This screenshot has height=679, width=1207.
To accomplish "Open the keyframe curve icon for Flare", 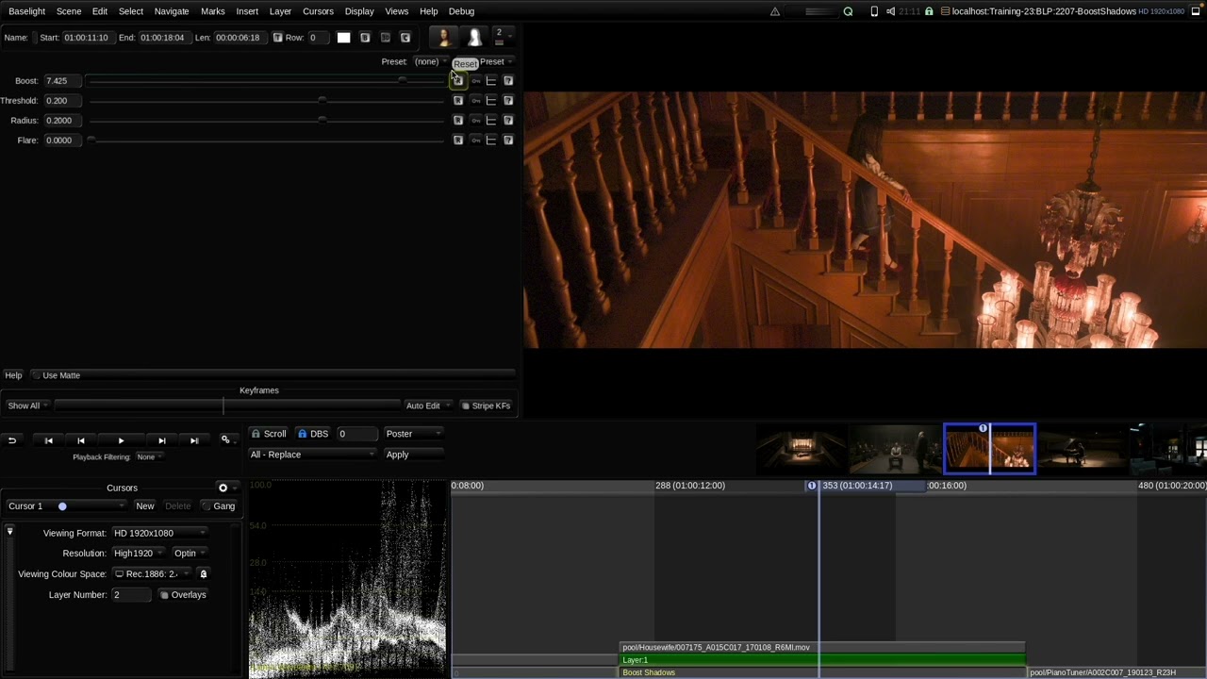I will (x=491, y=141).
